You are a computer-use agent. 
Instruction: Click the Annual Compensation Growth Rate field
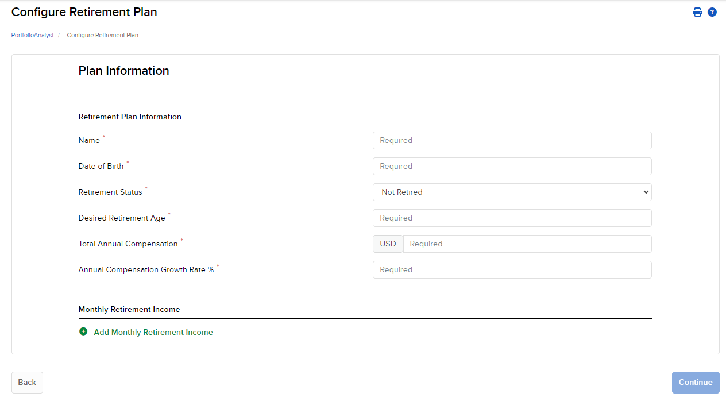point(511,269)
